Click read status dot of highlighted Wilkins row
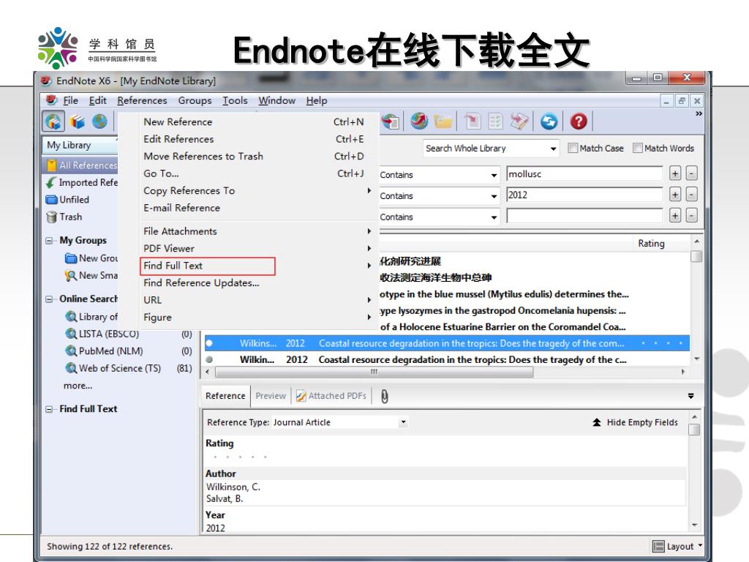 pos(209,343)
